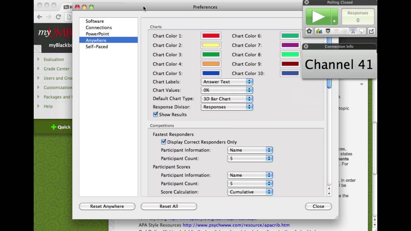
Task: Click the Responses counter box
Action: coord(358,17)
